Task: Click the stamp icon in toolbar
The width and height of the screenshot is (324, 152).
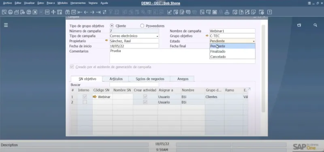Action: [x=227, y=12]
